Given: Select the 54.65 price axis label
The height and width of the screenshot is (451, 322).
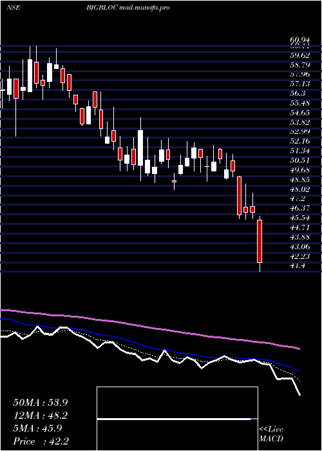Looking at the screenshot, I should 300,113.
